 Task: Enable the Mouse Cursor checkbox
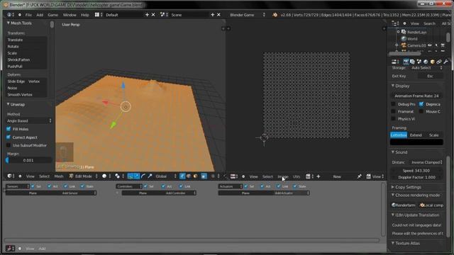421,111
